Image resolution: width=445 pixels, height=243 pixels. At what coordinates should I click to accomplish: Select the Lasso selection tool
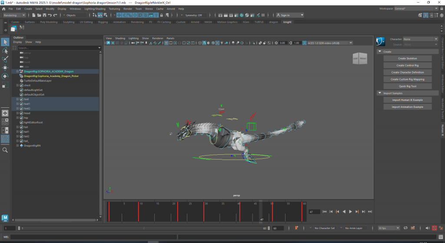(x=5, y=51)
